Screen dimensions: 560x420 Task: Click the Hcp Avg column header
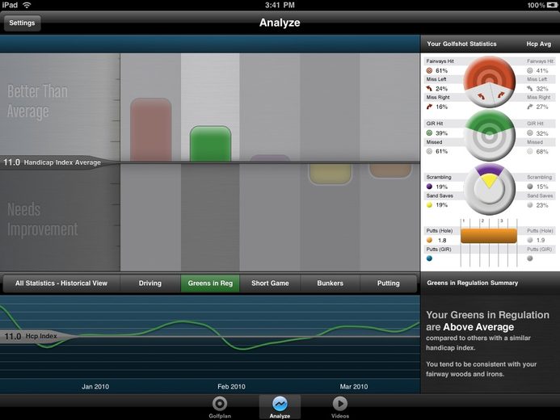coord(538,44)
